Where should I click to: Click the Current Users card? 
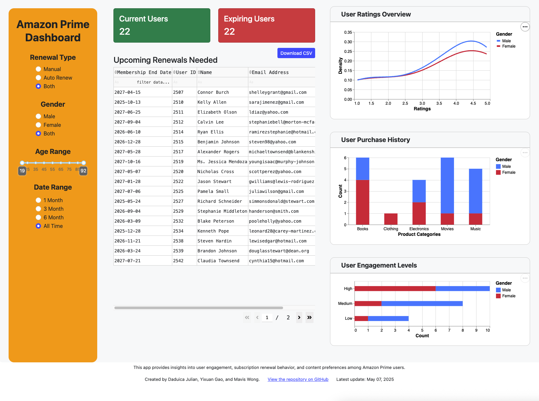162,25
